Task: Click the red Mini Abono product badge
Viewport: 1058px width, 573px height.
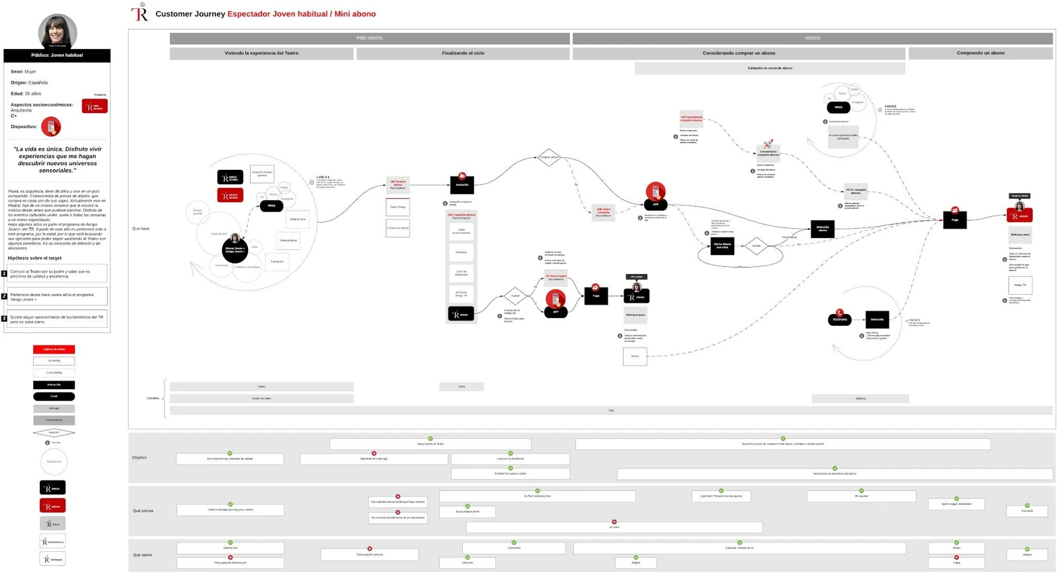Action: [x=95, y=106]
